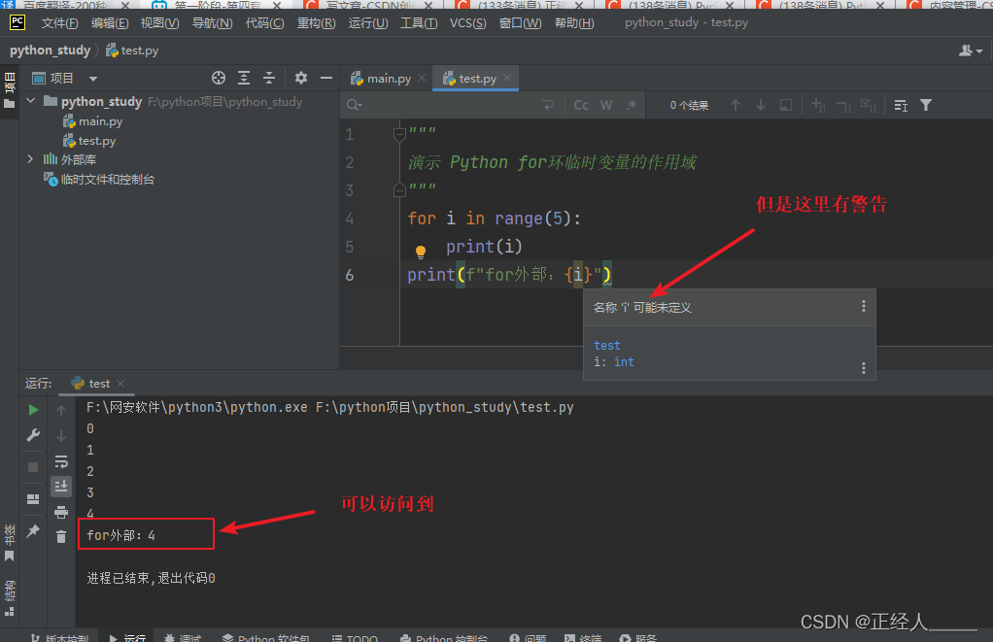Collapse docstring fold marker on line 1
This screenshot has width=993, height=642.
click(399, 134)
